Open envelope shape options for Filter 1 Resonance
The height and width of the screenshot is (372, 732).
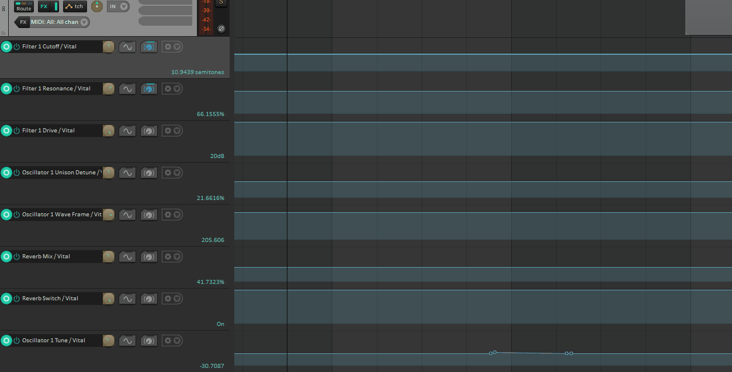(x=127, y=89)
